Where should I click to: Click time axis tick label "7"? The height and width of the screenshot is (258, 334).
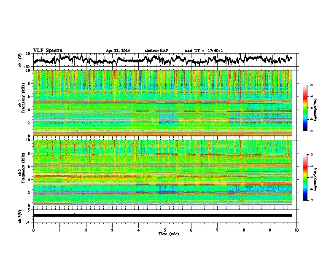tap(218, 230)
